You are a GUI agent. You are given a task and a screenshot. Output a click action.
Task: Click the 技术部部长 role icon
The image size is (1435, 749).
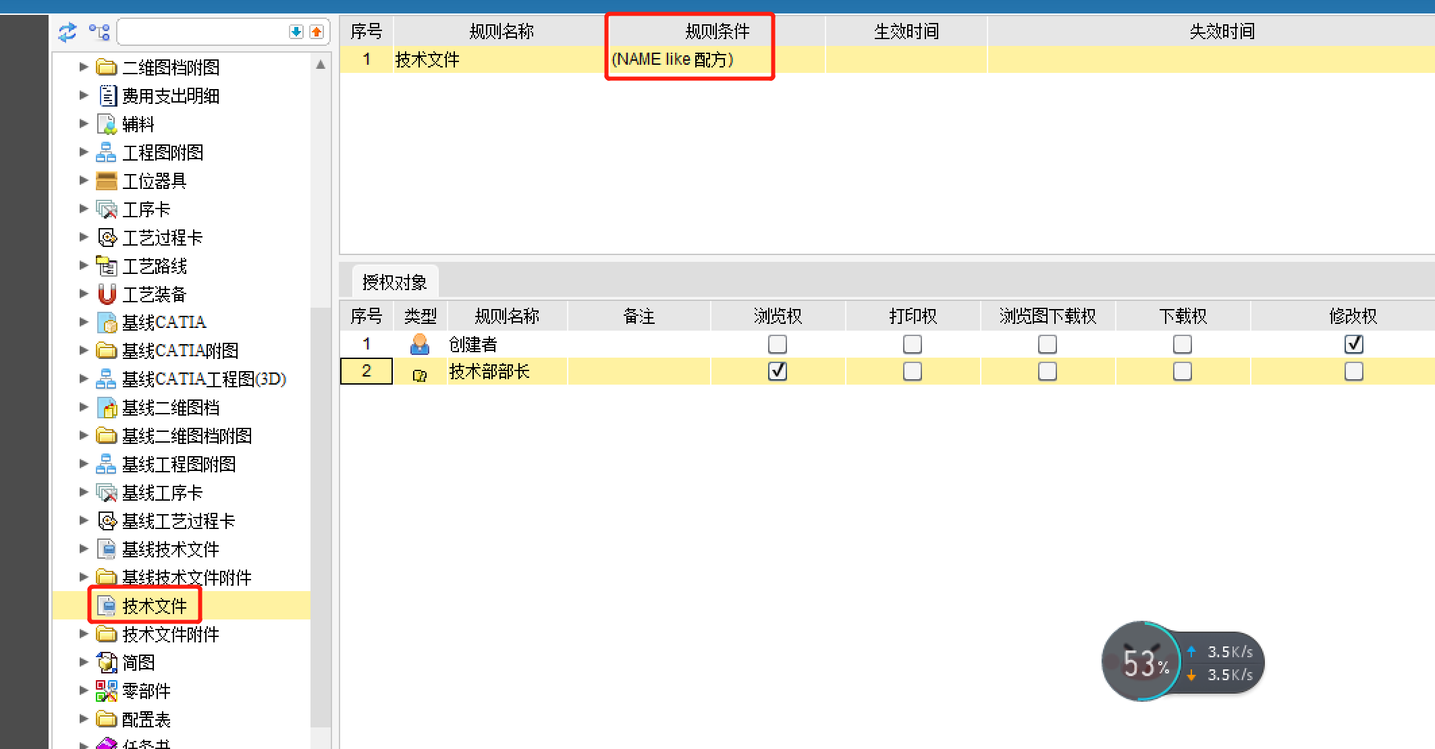(x=419, y=374)
